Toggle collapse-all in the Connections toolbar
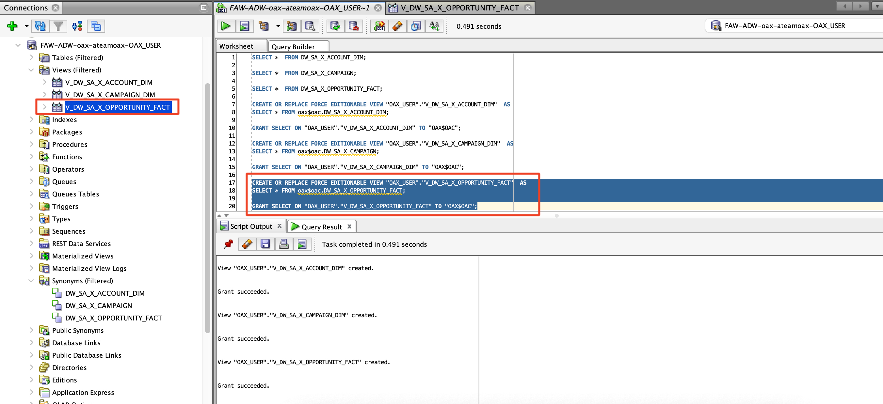883x404 pixels. coord(96,26)
